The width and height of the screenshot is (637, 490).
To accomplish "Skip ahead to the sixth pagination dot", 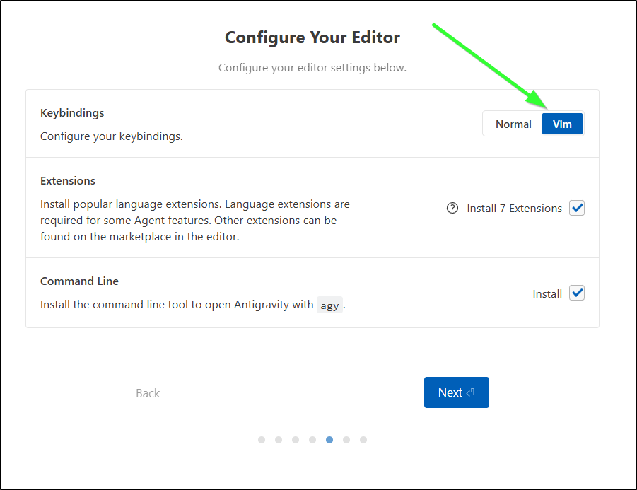I will [x=346, y=440].
